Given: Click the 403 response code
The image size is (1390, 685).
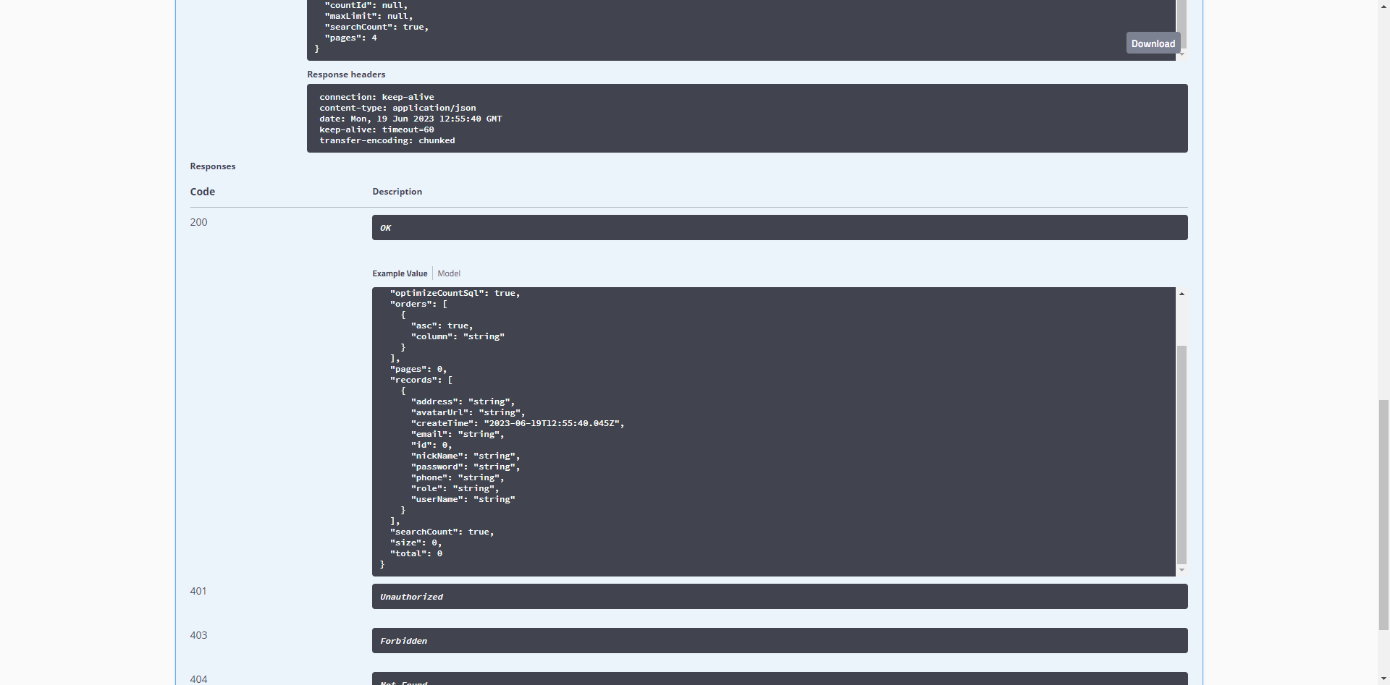Looking at the screenshot, I should tap(198, 635).
